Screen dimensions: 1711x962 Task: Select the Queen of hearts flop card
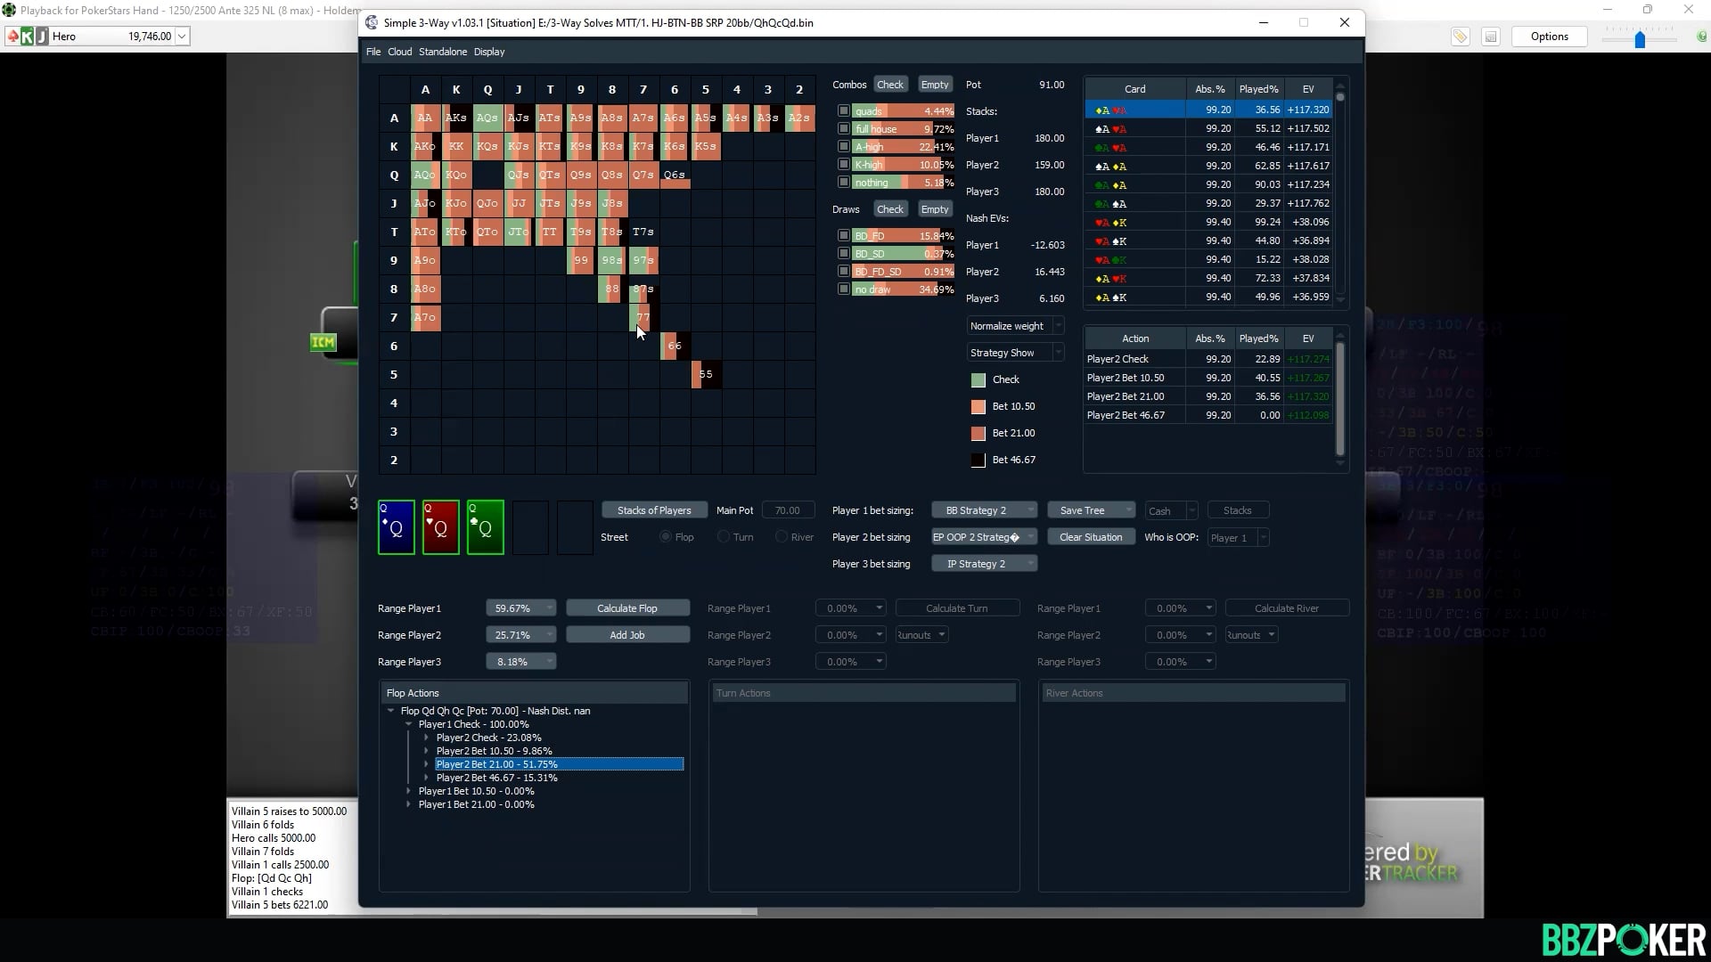(440, 527)
